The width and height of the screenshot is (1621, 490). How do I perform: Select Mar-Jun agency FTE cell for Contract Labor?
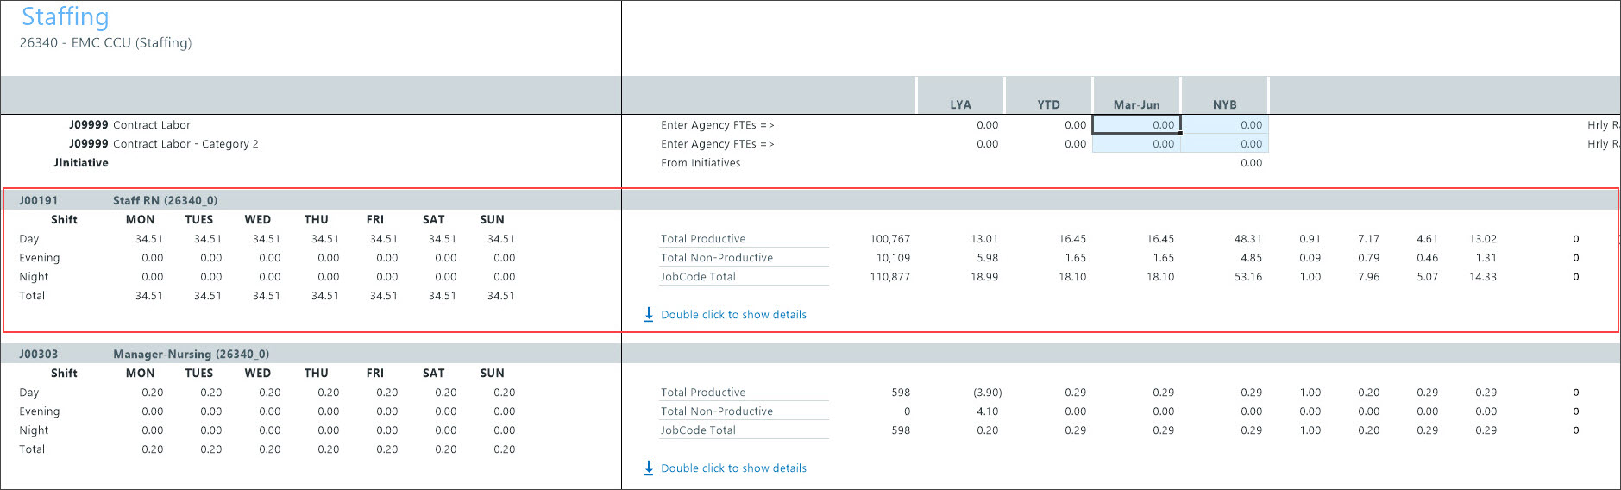[1136, 125]
